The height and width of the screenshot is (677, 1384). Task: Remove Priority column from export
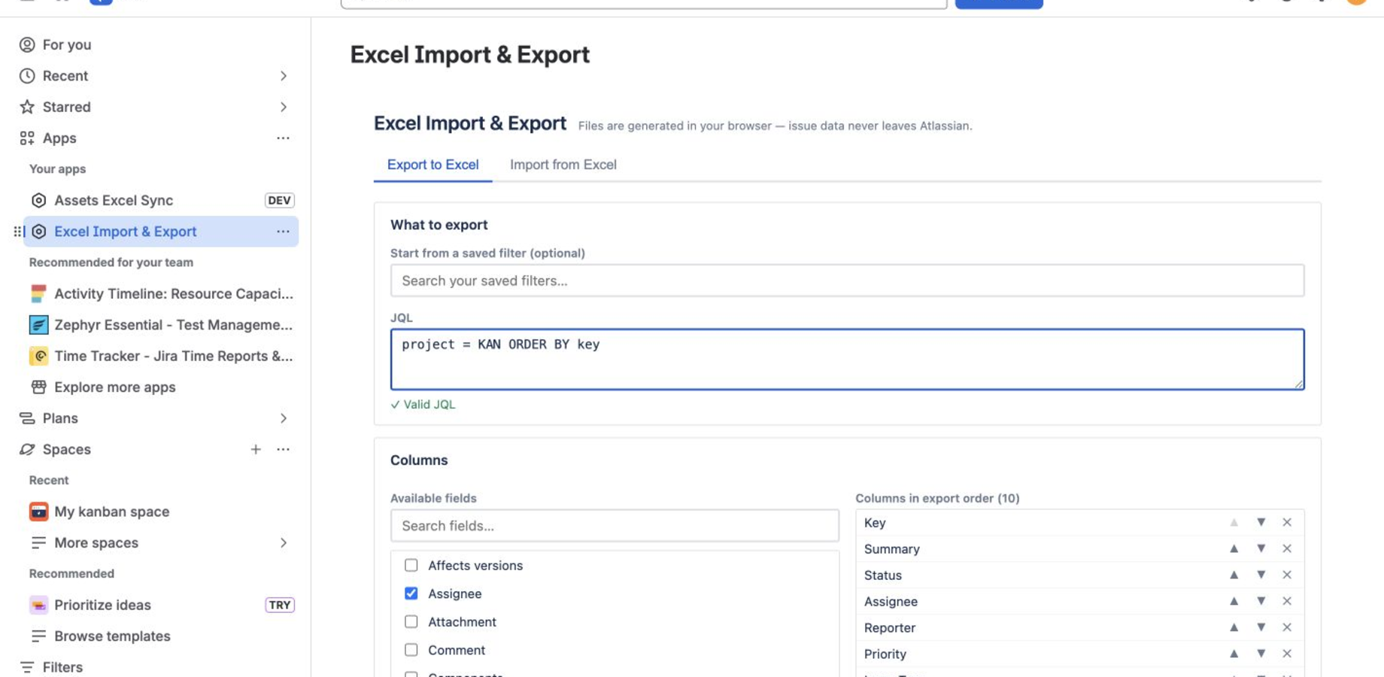point(1287,654)
